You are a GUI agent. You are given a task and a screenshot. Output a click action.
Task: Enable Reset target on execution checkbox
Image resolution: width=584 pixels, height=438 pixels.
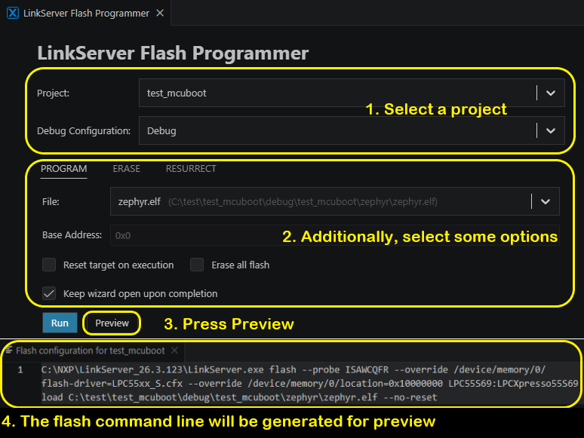(x=49, y=265)
